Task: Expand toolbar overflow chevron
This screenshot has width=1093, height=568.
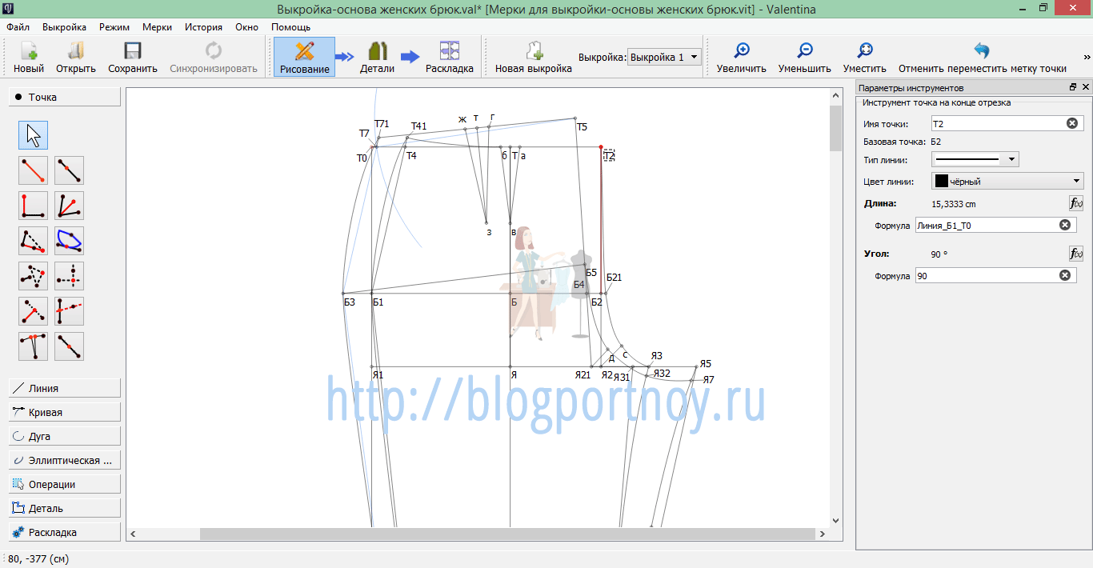Action: pyautogui.click(x=1087, y=58)
